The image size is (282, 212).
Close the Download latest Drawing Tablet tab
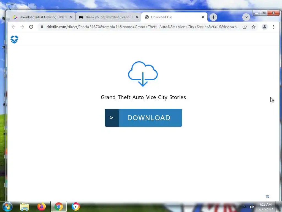click(71, 17)
